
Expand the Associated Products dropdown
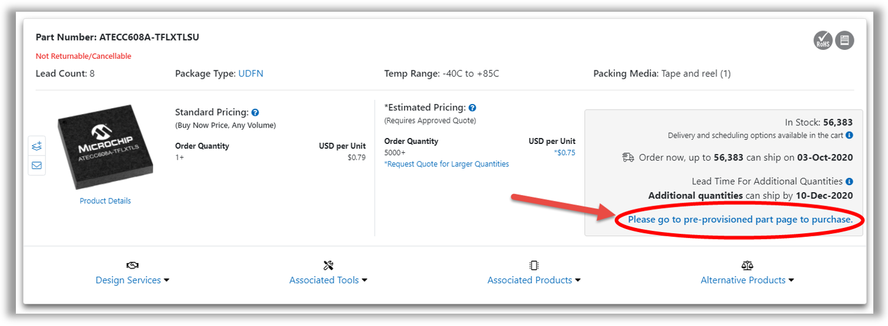534,280
